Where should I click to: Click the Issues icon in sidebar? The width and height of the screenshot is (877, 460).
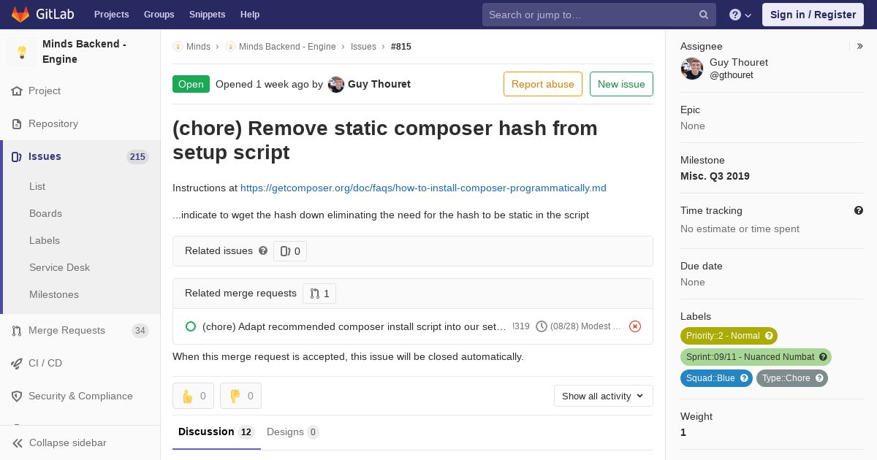(x=17, y=157)
